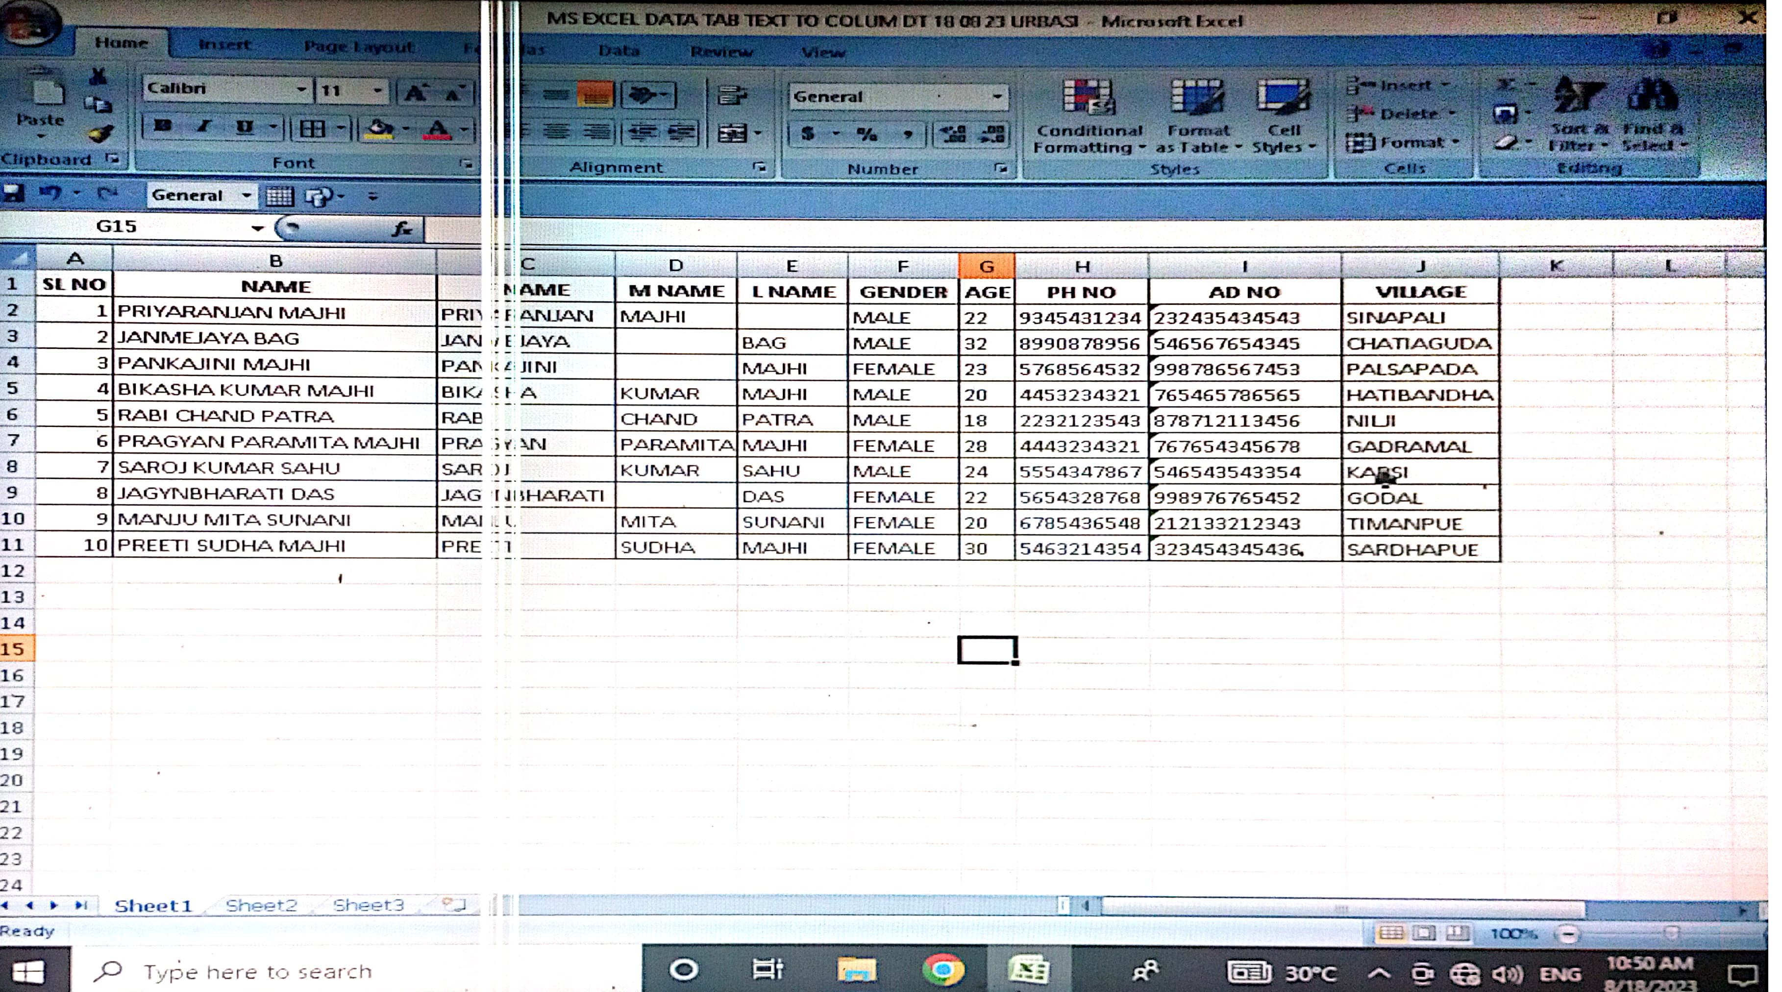The height and width of the screenshot is (992, 1782).
Task: Toggle Bold formatting
Action: [x=163, y=127]
